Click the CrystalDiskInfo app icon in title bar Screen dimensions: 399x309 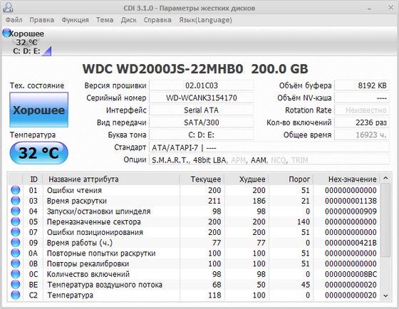point(8,8)
